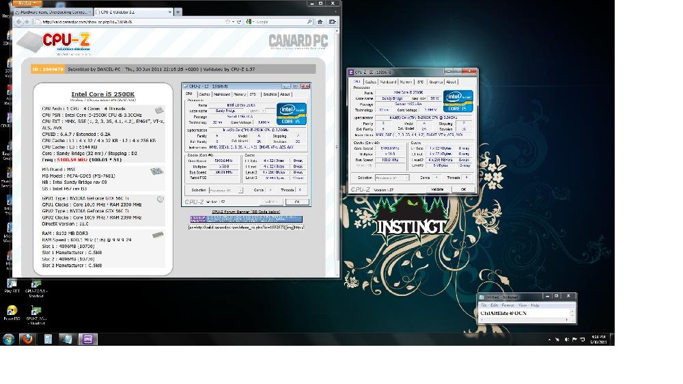Open the bookmarks toolbar icon
This screenshot has width=683, height=384.
(333, 21)
